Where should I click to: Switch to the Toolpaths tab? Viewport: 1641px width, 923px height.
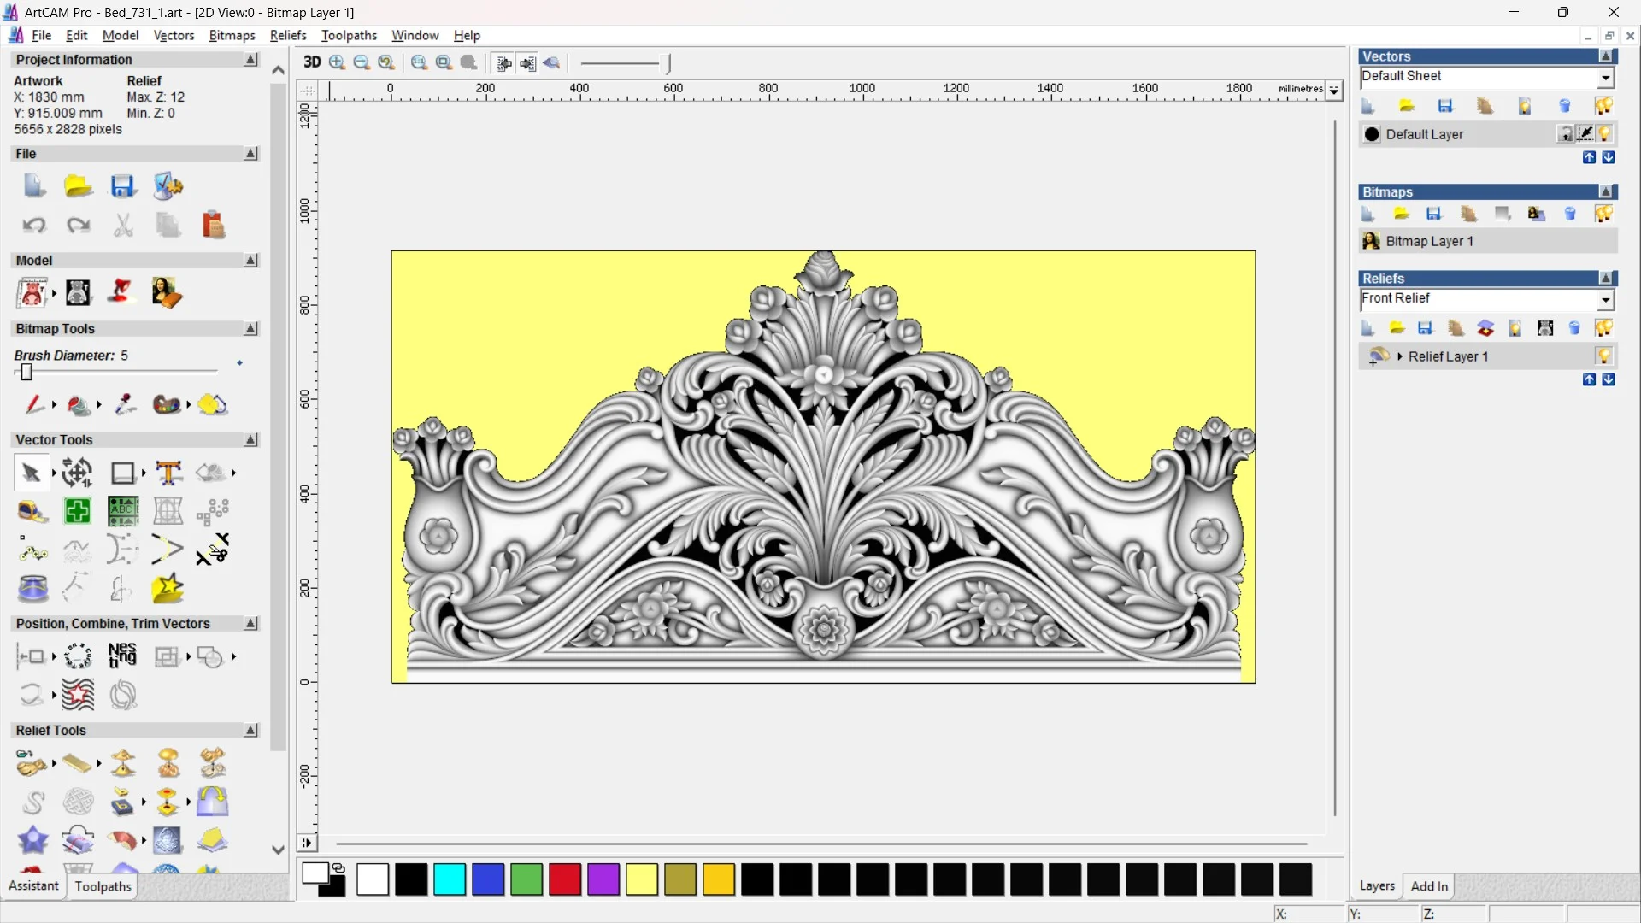pos(103,886)
